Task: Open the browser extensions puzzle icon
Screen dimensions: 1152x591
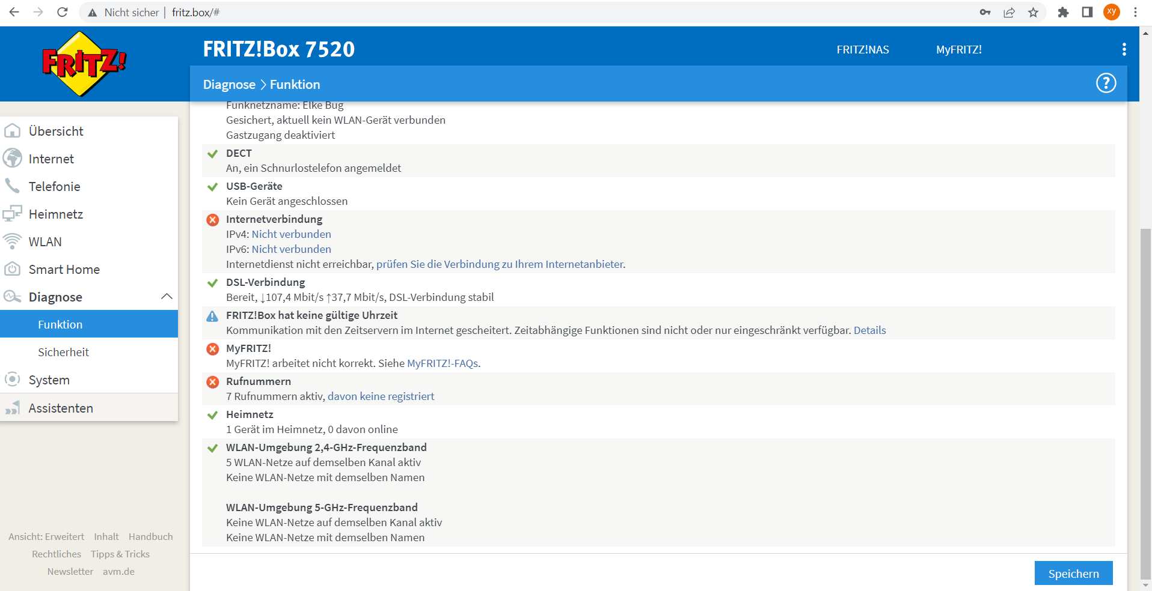Action: 1063,12
